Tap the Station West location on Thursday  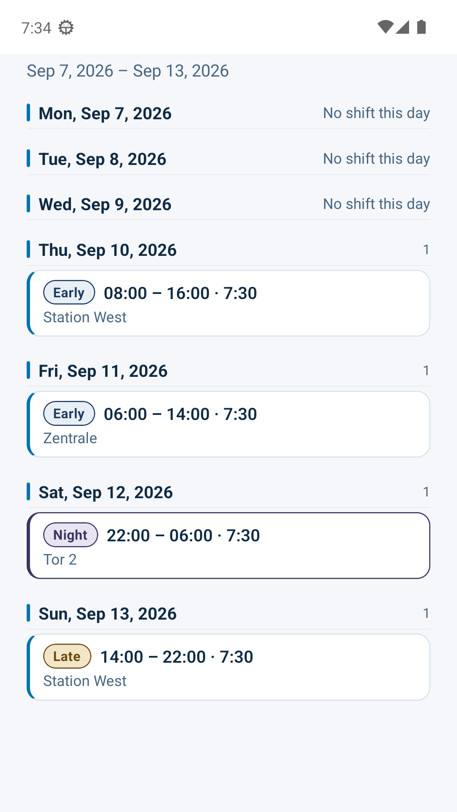(85, 317)
